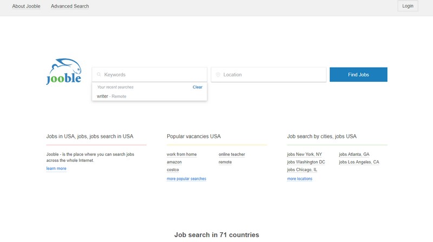
Task: Open jobs Atlanta, GA
Action: pyautogui.click(x=354, y=154)
